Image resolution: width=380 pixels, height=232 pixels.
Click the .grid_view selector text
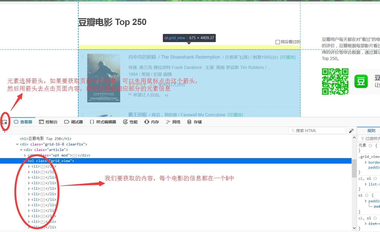point(369,157)
